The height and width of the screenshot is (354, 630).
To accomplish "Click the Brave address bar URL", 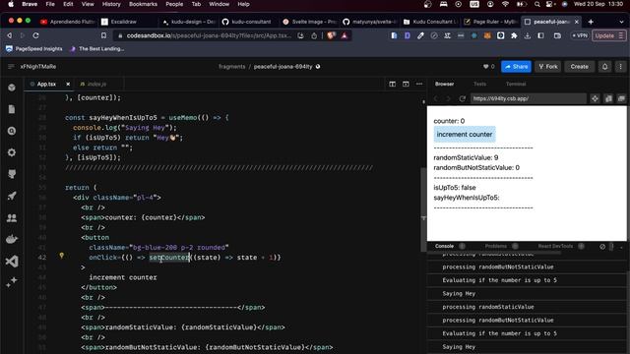I will 209,35.
